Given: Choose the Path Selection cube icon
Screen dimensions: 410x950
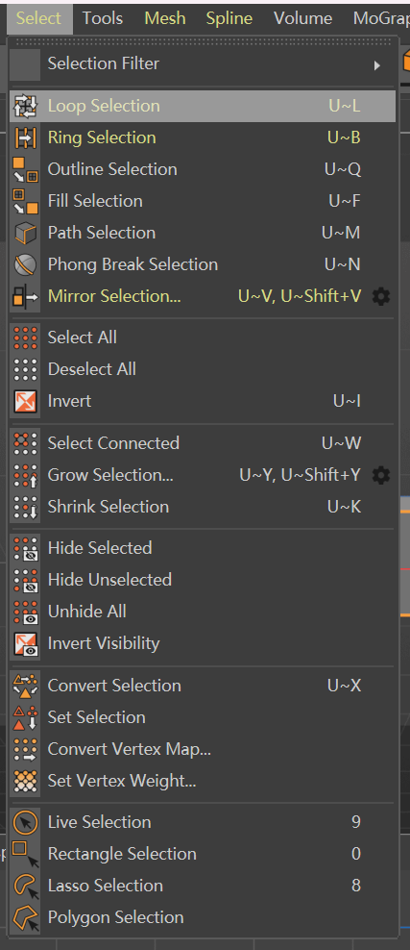Looking at the screenshot, I should pyautogui.click(x=25, y=234).
